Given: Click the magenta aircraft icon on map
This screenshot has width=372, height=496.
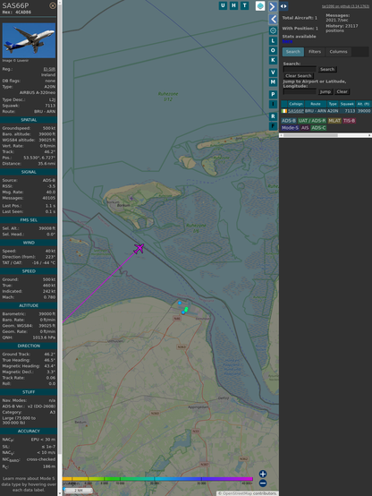Looking at the screenshot, I should 139,248.
